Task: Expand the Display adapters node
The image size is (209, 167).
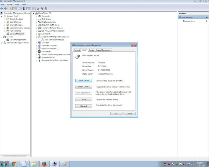Action: (x=37, y=22)
